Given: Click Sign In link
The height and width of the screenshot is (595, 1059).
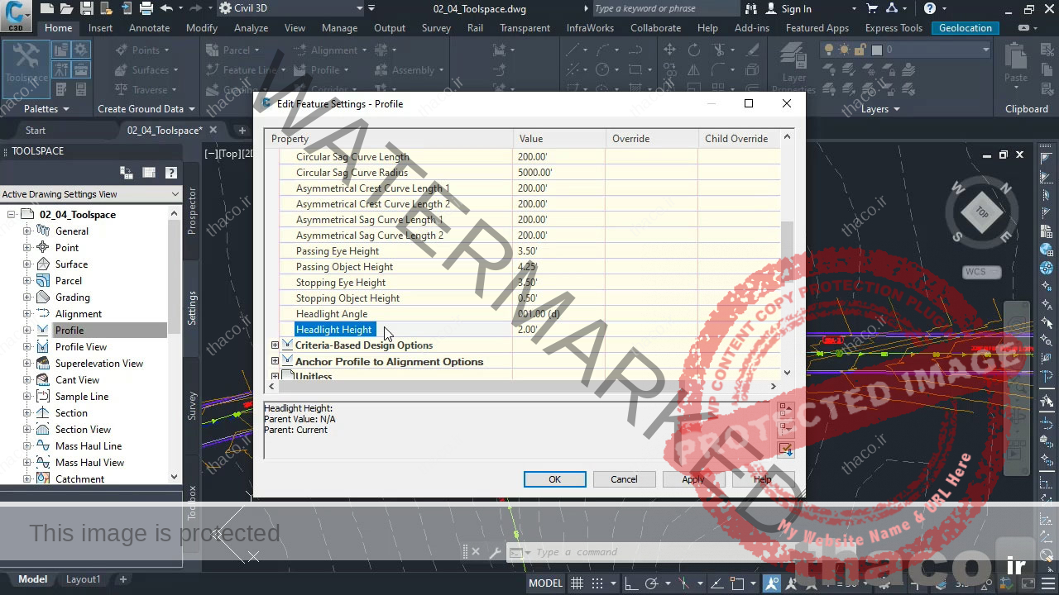Looking at the screenshot, I should click(x=796, y=8).
